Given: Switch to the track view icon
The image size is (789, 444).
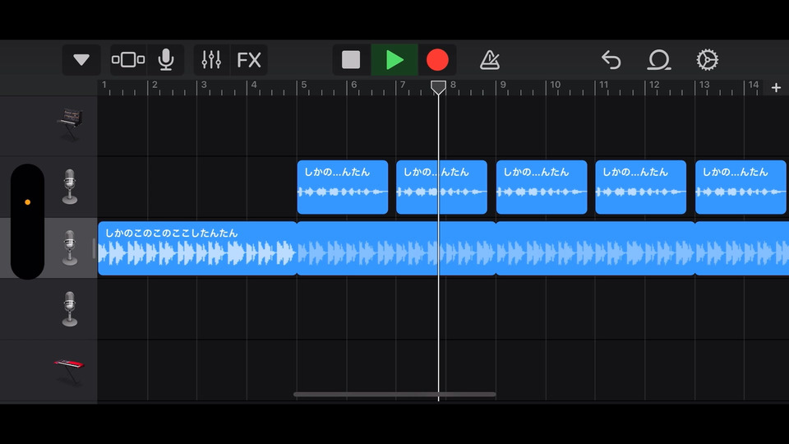Looking at the screenshot, I should click(128, 60).
